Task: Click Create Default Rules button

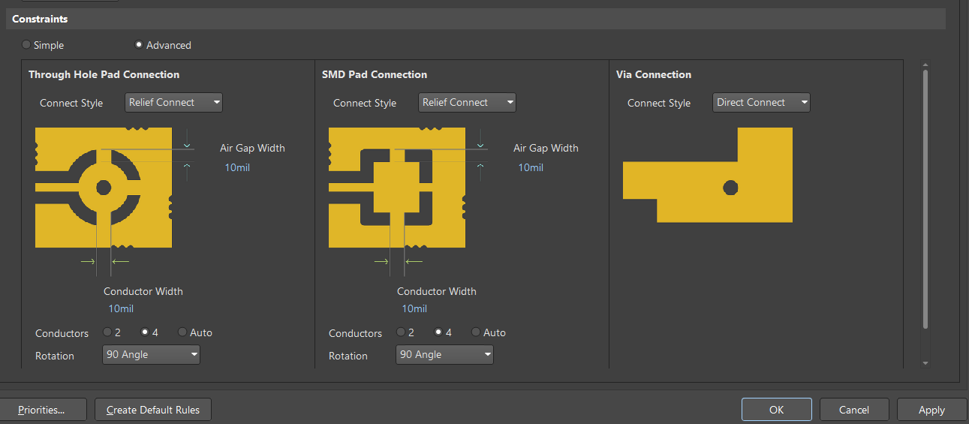Action: [x=153, y=410]
